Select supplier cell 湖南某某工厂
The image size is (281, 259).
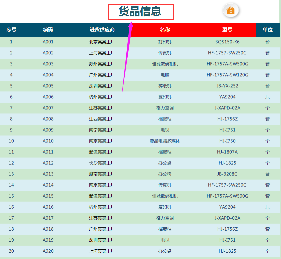(x=102, y=174)
